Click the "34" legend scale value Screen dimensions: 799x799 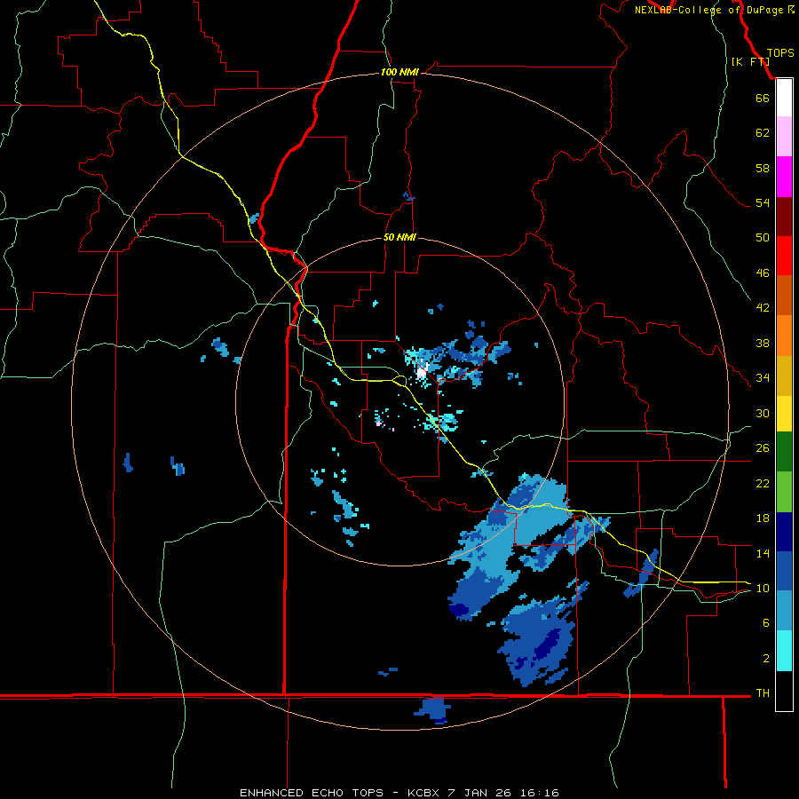click(763, 377)
